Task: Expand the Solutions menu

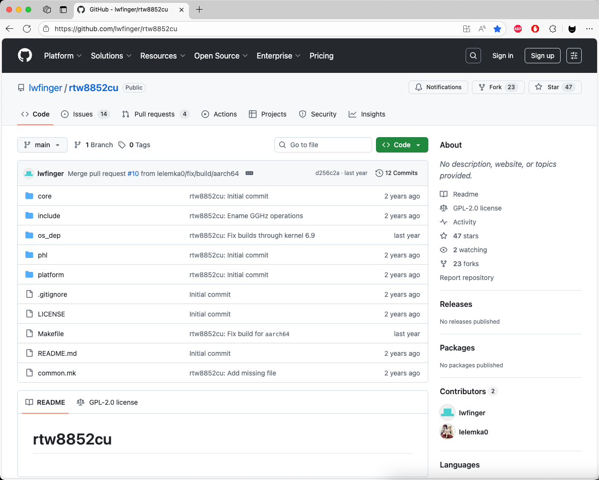Action: pyautogui.click(x=111, y=56)
